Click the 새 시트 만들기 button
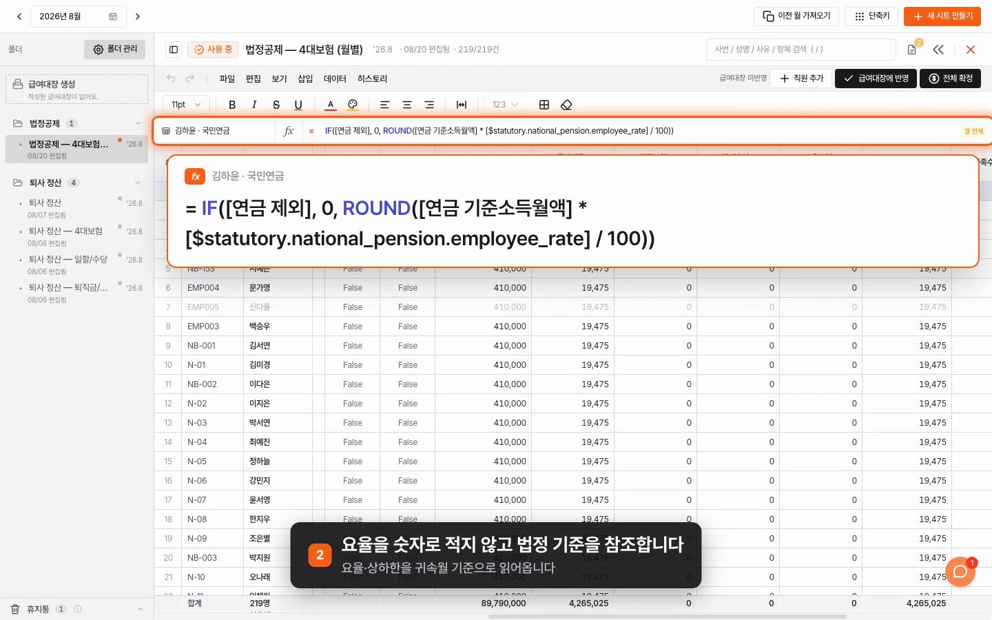 pyautogui.click(x=942, y=16)
